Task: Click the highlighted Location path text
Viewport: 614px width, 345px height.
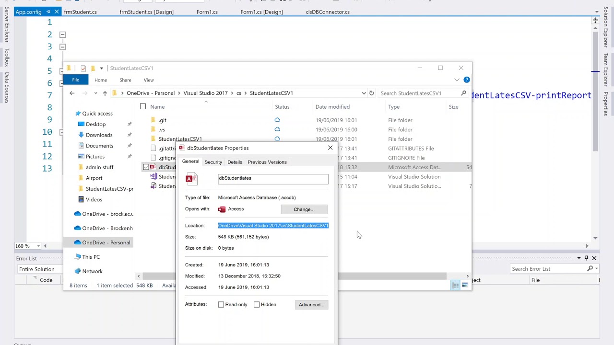Action: (x=273, y=225)
